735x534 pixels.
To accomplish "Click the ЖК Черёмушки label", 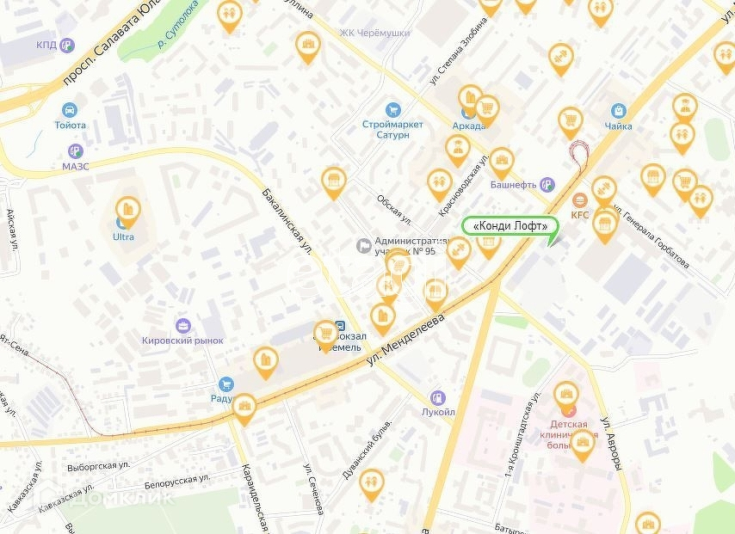I will pos(374,33).
